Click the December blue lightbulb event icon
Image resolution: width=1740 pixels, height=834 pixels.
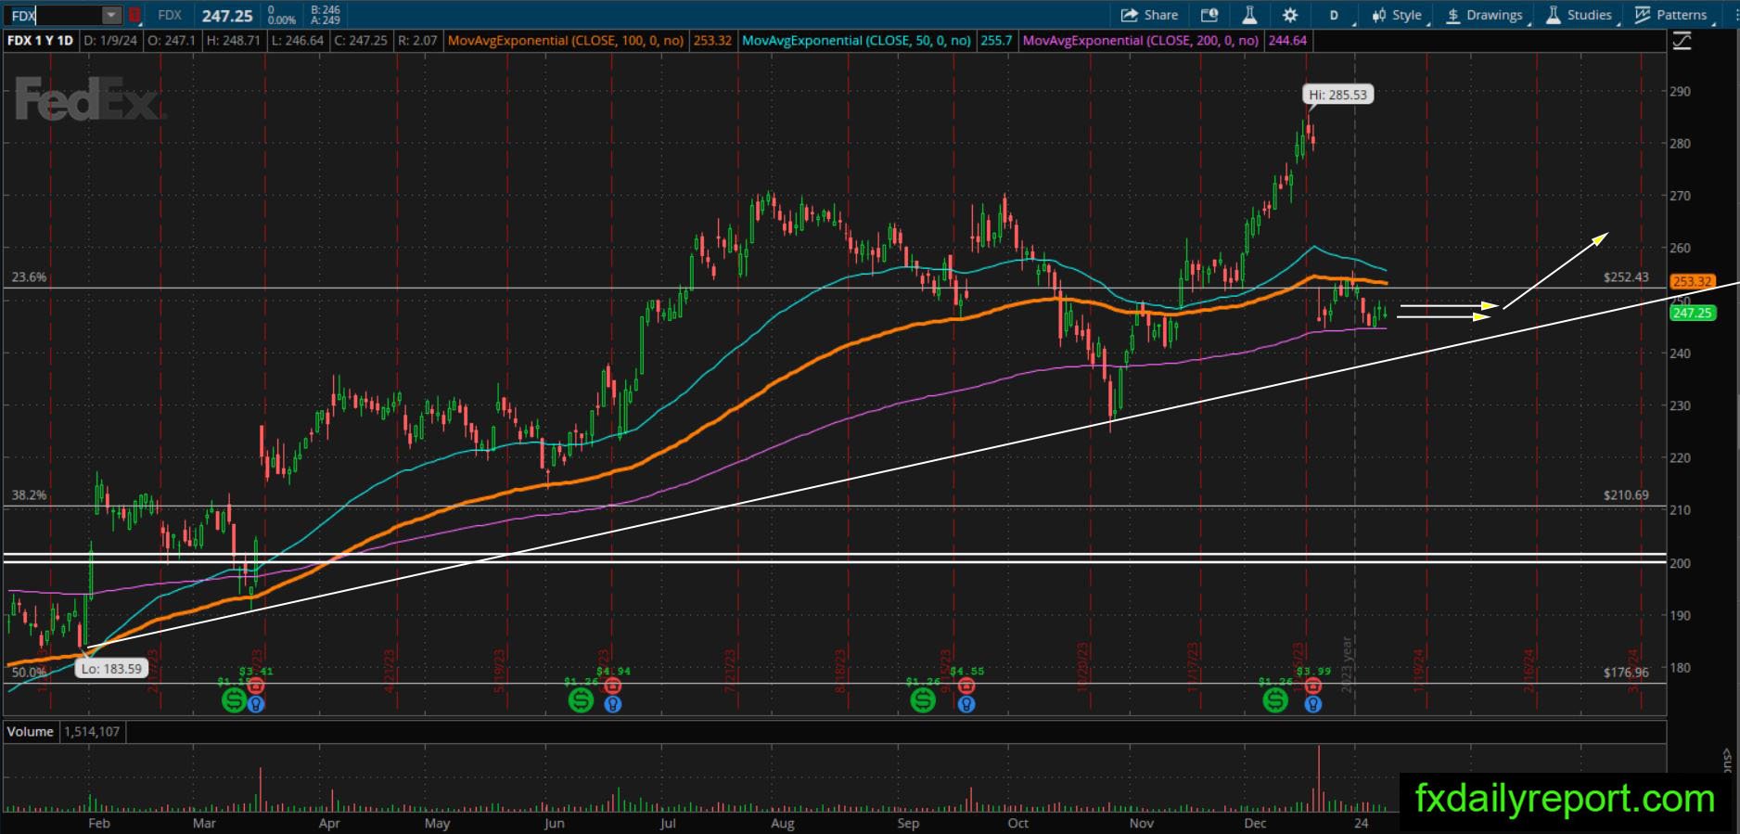[x=1313, y=704]
